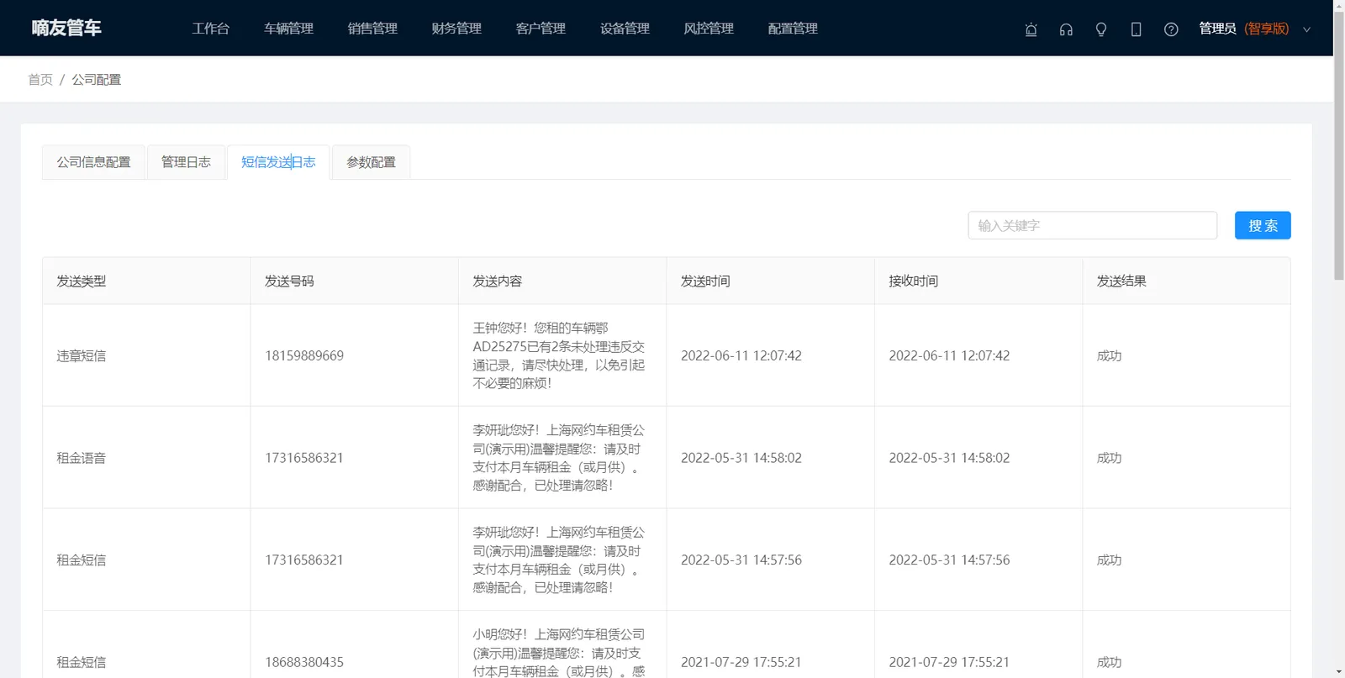Click phone number 18159889669

pos(304,356)
